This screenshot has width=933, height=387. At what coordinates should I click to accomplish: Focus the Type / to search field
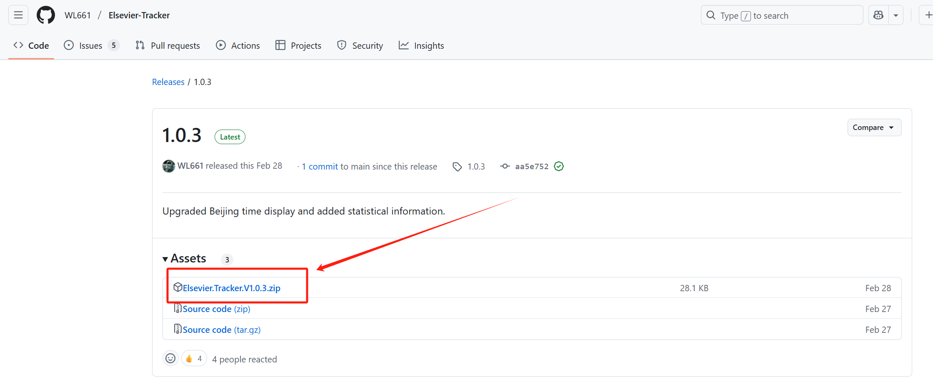coord(782,15)
